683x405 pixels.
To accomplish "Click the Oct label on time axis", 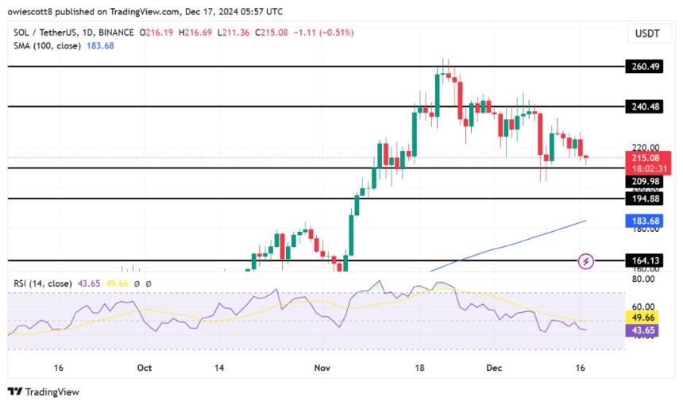I will click(x=145, y=368).
